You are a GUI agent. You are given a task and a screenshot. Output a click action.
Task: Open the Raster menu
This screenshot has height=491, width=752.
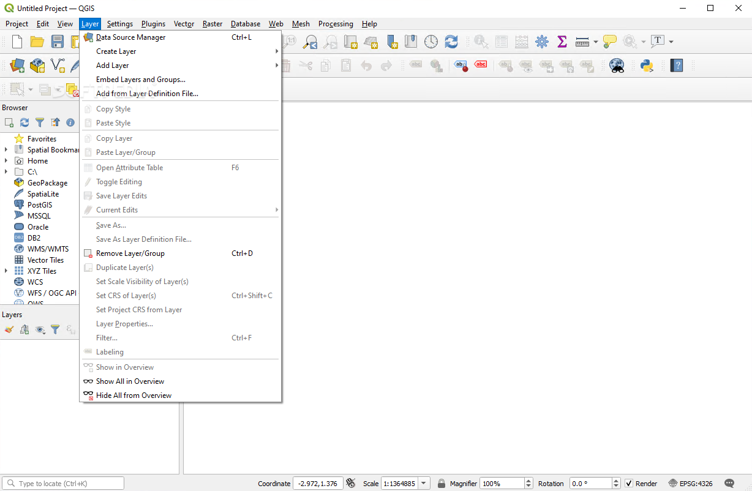tap(212, 24)
